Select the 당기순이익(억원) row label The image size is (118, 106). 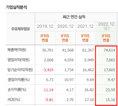[20, 70]
